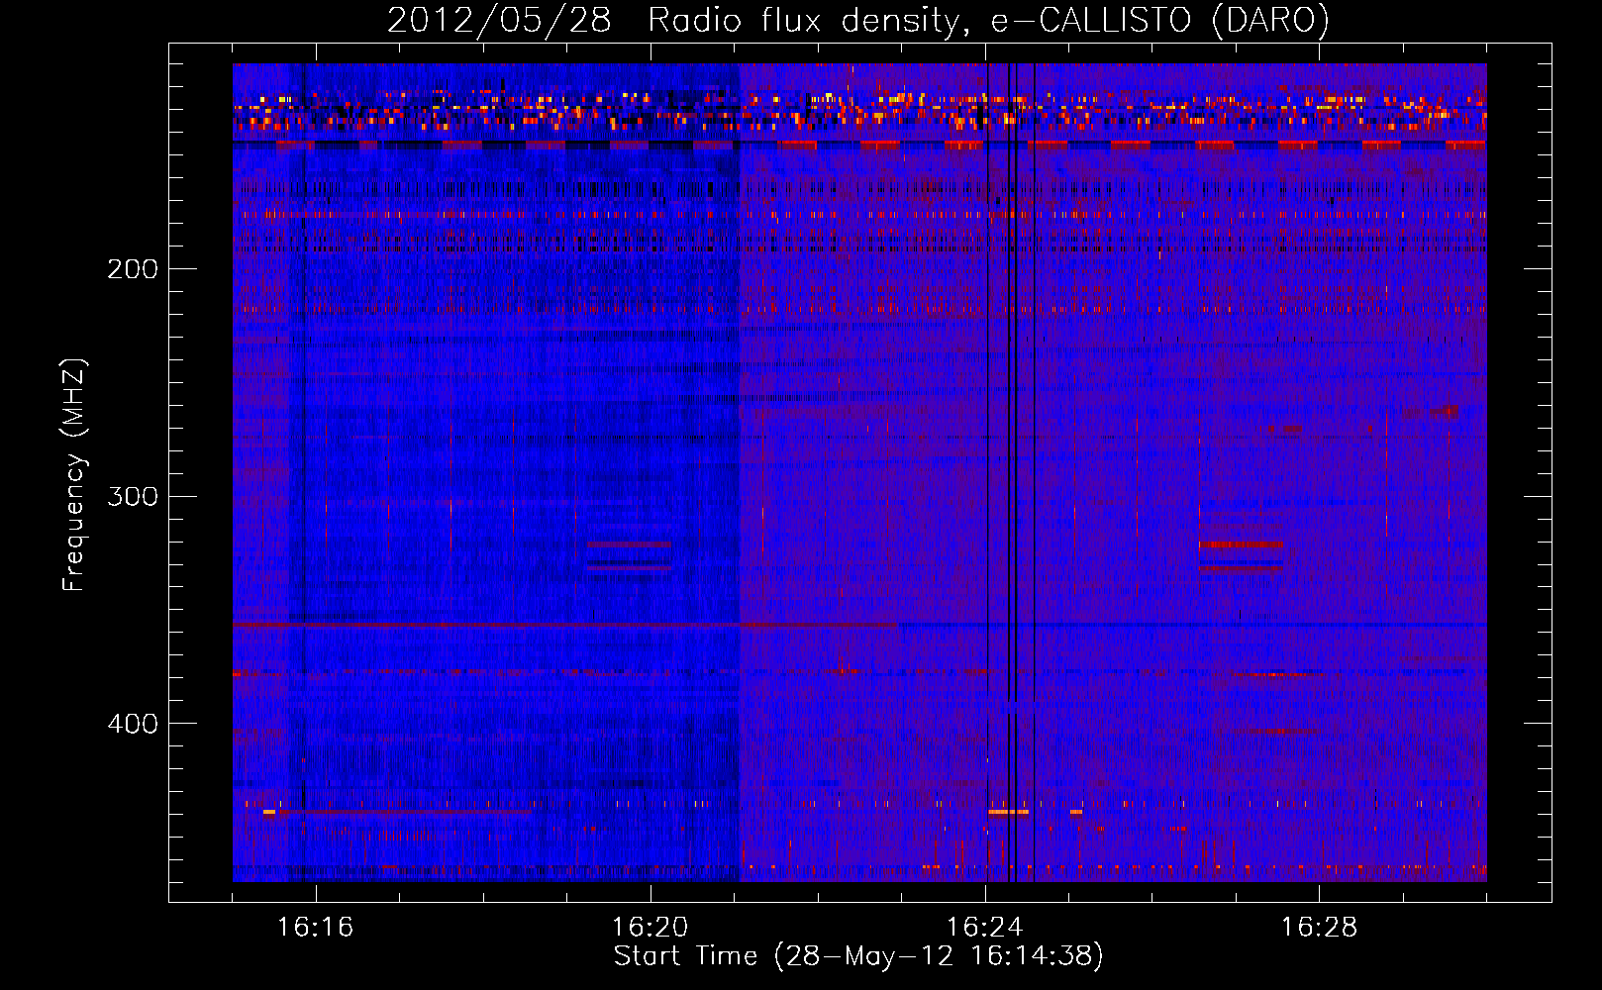Click the 16:28 time tick label
Image resolution: width=1602 pixels, height=990 pixels.
(x=1319, y=927)
